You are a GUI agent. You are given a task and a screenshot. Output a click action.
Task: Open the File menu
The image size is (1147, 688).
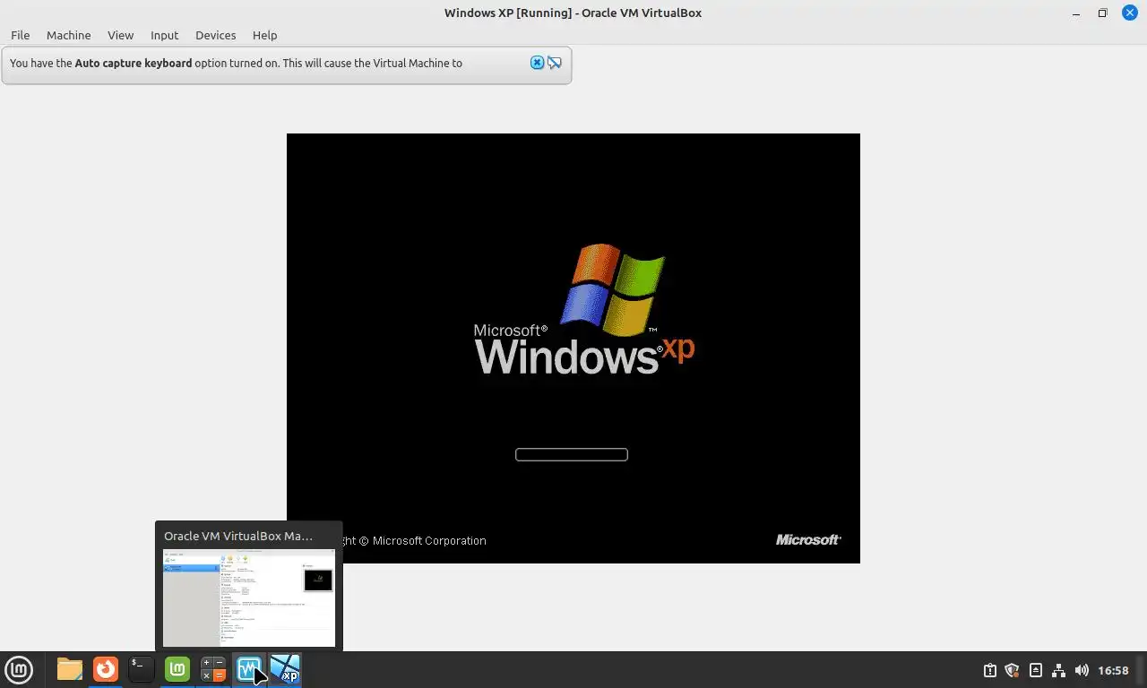[x=20, y=35]
